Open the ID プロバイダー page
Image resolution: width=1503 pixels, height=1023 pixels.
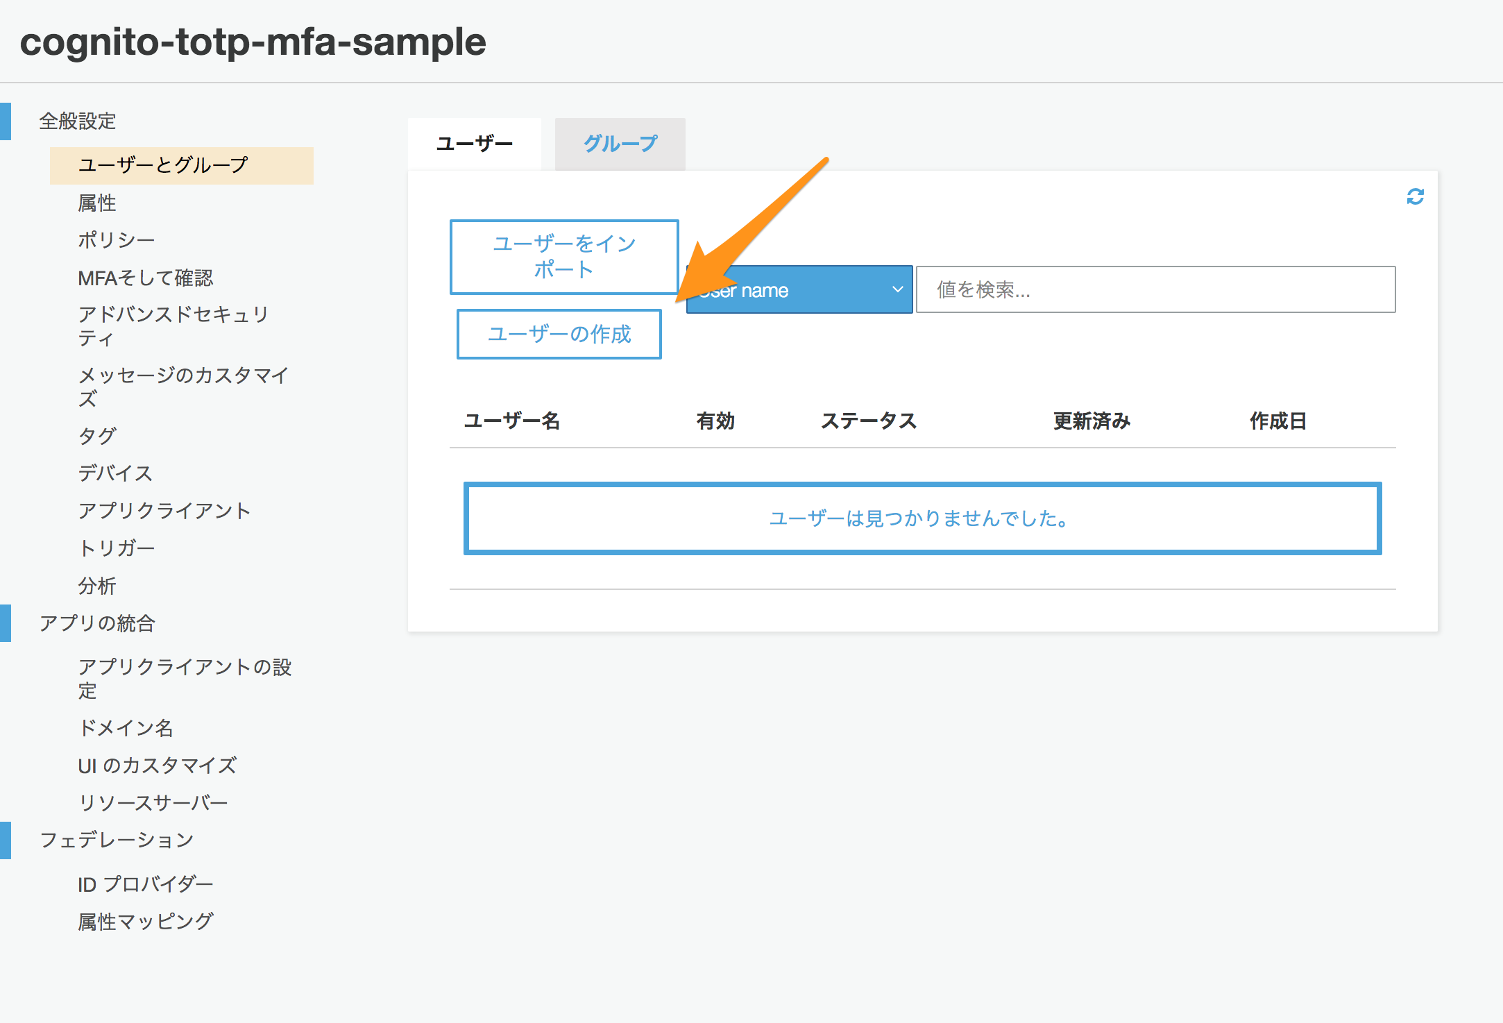(145, 883)
